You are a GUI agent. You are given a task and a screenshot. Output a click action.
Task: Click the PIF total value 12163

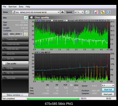pyautogui.click(x=56, y=93)
